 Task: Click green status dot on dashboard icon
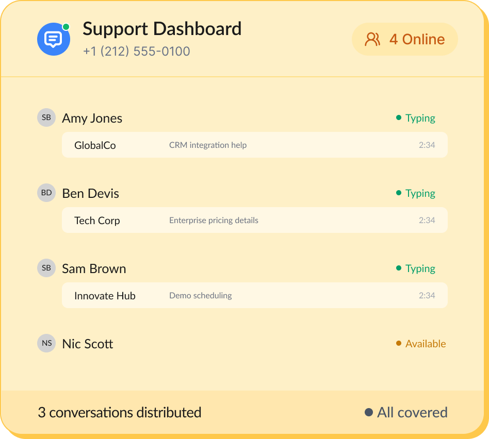point(66,27)
